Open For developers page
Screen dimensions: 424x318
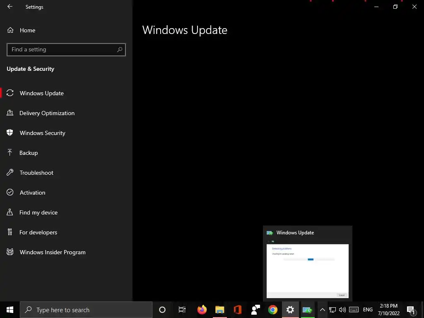66,232
